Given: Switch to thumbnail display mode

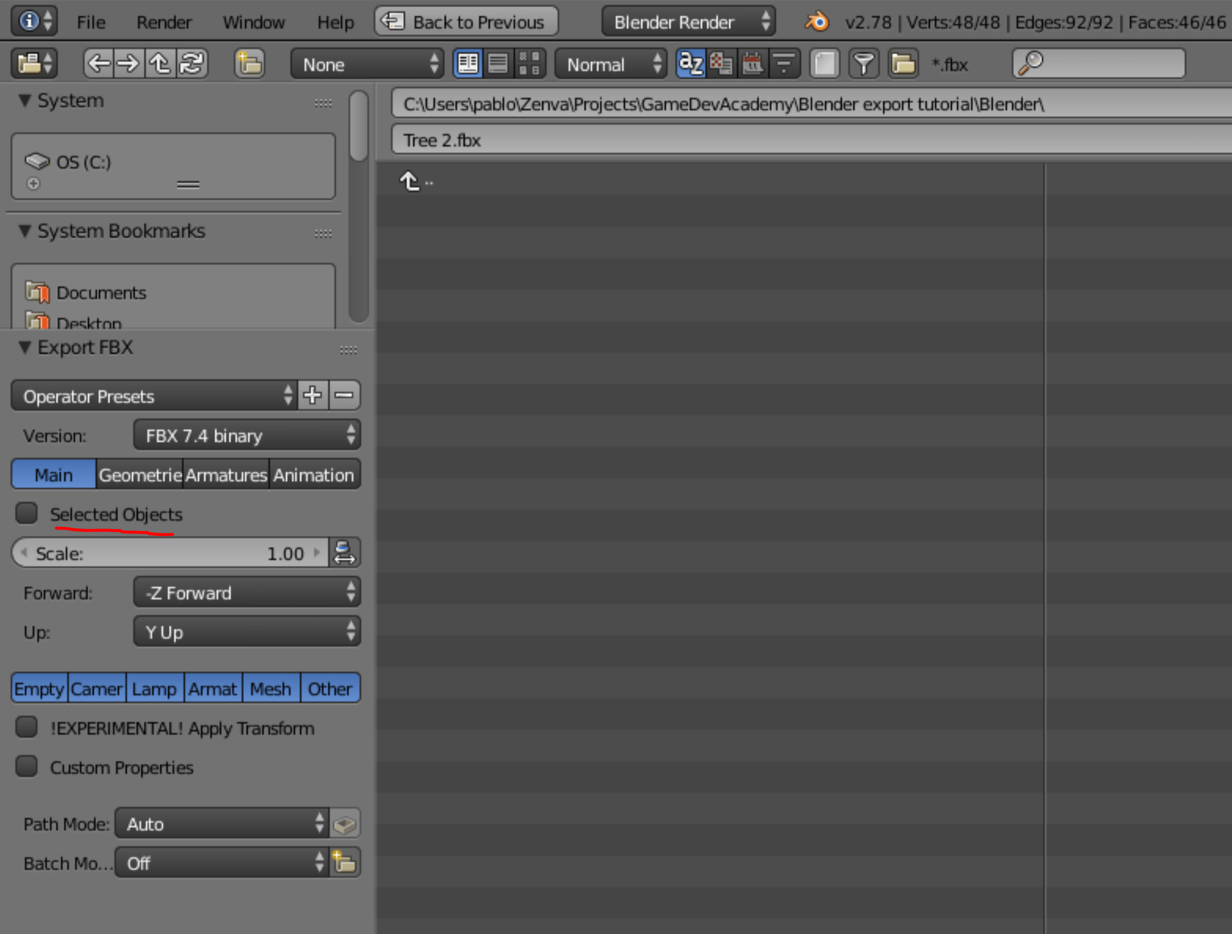Looking at the screenshot, I should [530, 63].
